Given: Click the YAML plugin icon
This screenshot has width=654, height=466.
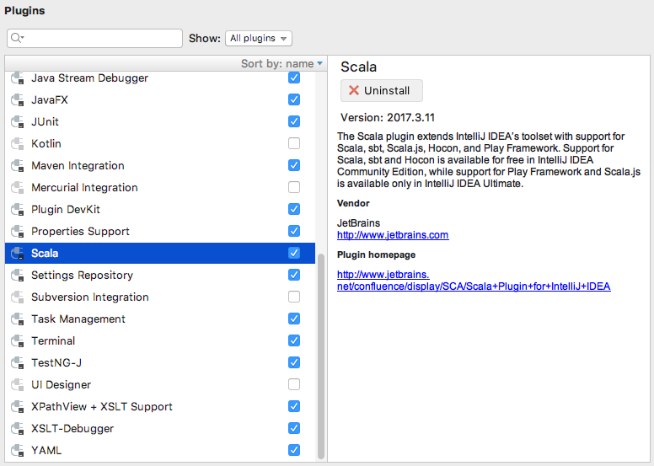Looking at the screenshot, I should click(18, 450).
